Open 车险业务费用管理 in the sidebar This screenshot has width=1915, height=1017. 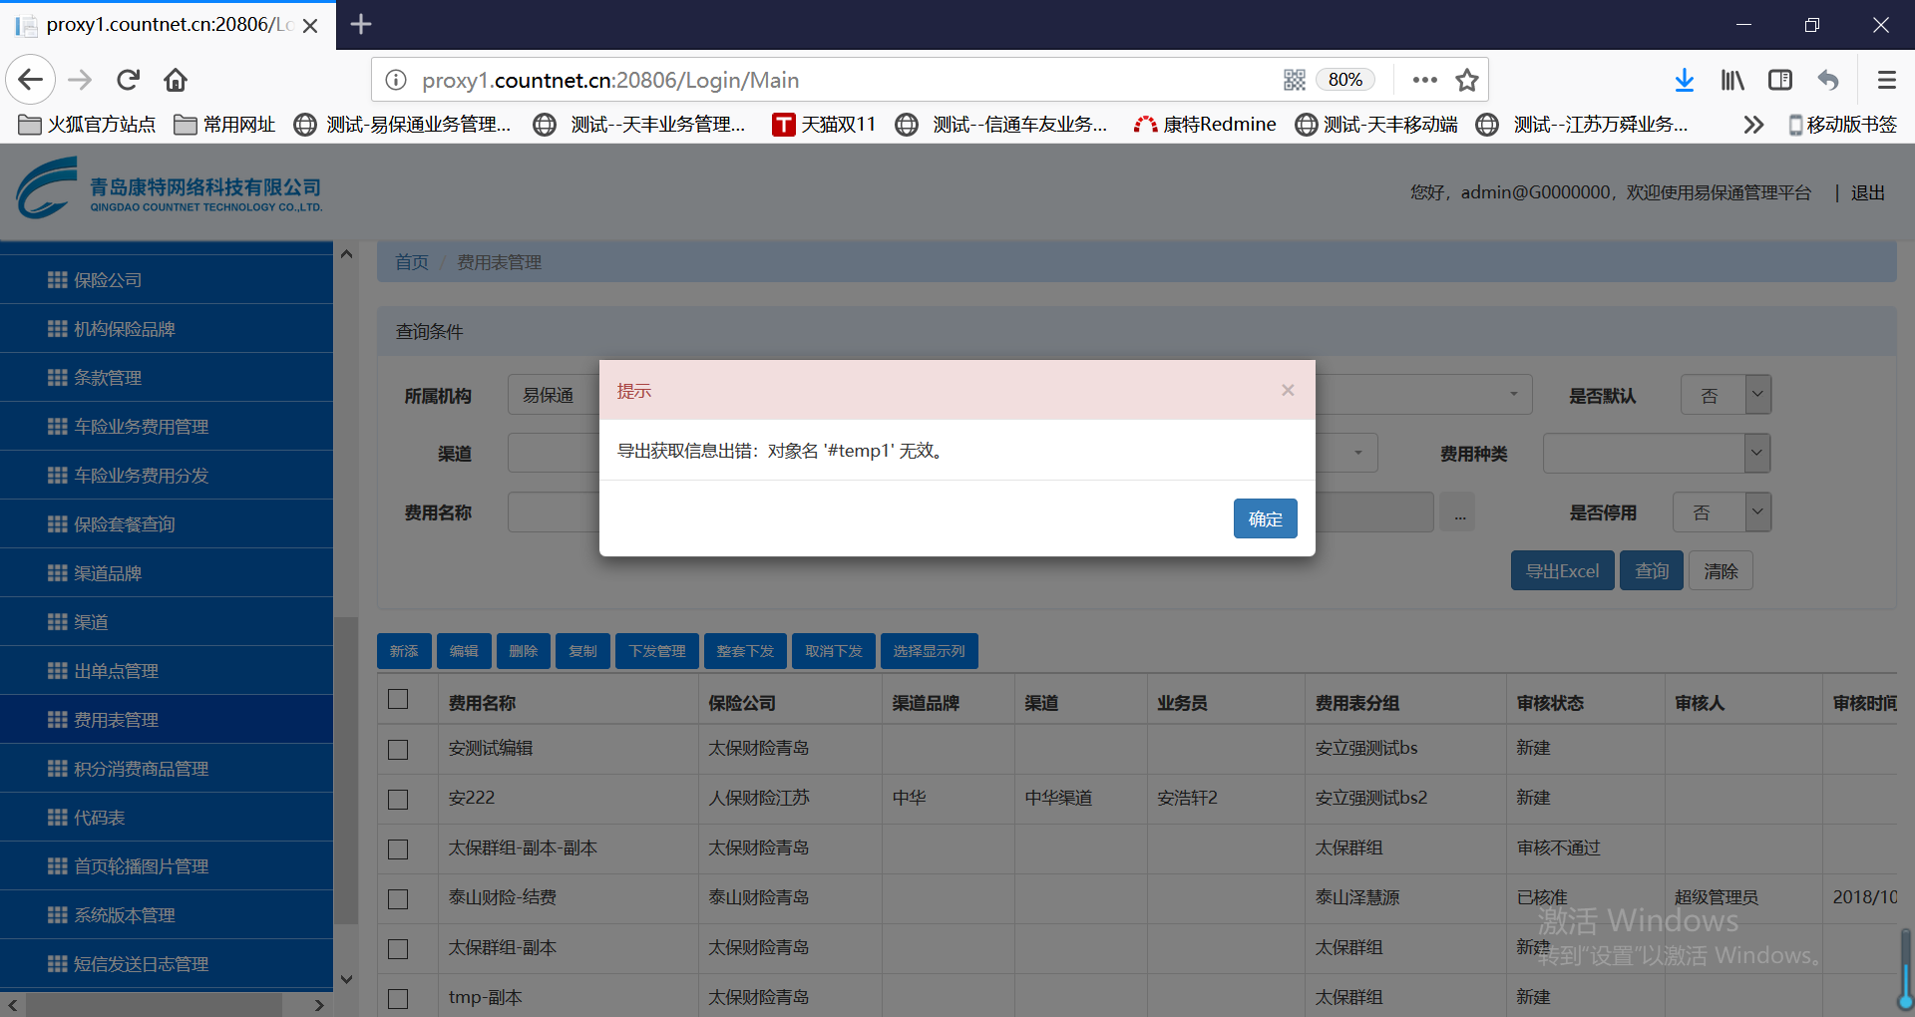pos(141,427)
